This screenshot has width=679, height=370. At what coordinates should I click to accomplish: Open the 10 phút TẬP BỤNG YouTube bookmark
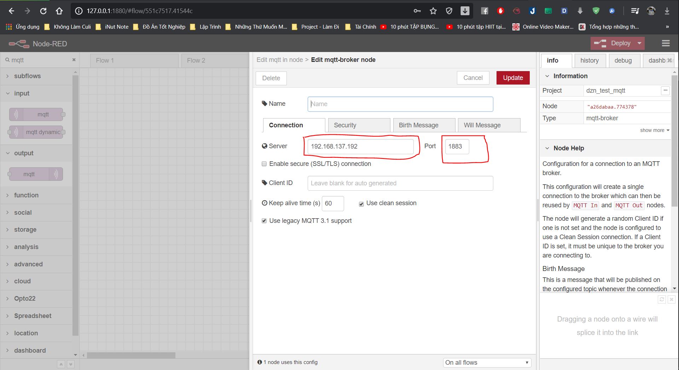click(410, 27)
